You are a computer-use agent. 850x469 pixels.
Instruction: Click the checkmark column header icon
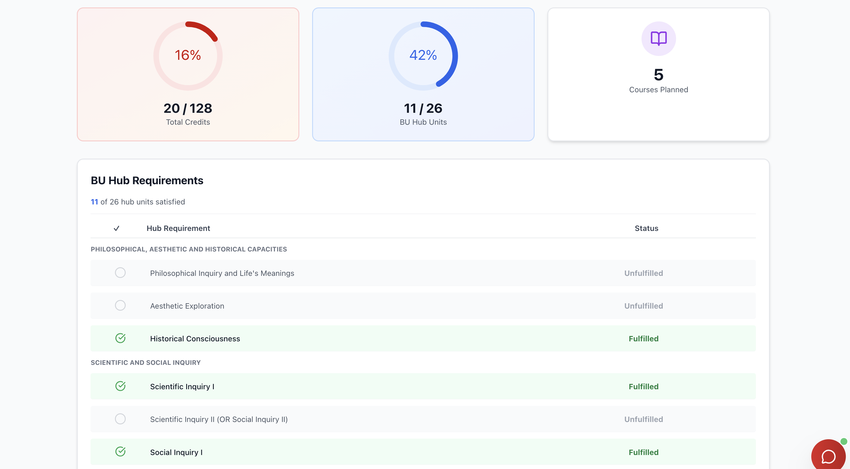pyautogui.click(x=116, y=228)
